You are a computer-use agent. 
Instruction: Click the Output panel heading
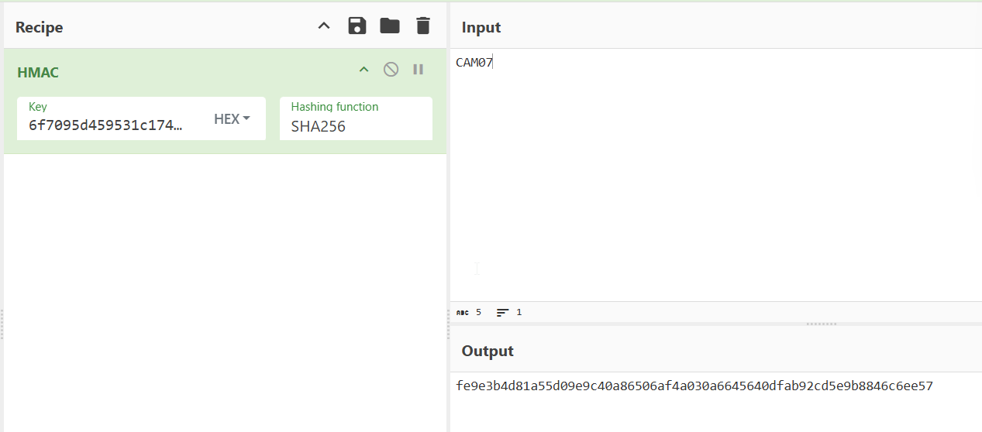(488, 351)
